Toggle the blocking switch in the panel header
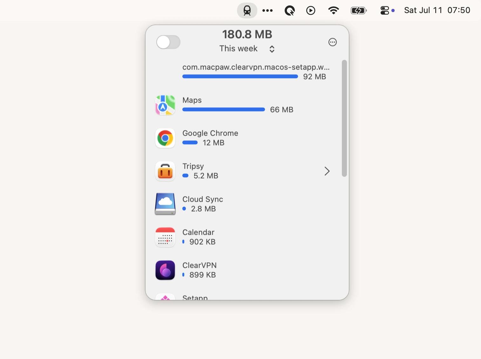The width and height of the screenshot is (481, 359). [x=168, y=42]
